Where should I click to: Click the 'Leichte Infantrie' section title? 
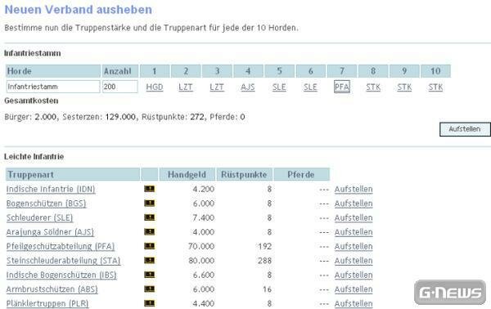click(x=34, y=157)
